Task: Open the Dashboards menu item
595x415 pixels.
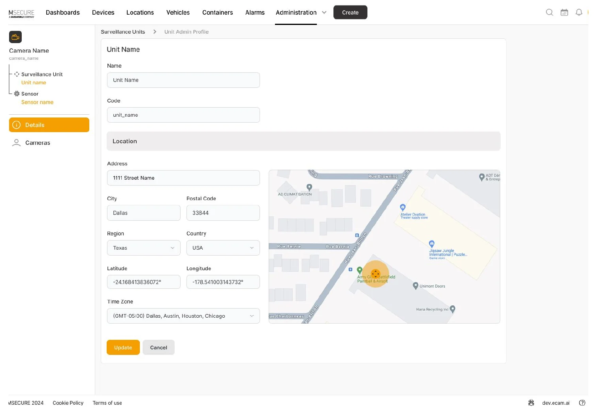Action: tap(63, 12)
